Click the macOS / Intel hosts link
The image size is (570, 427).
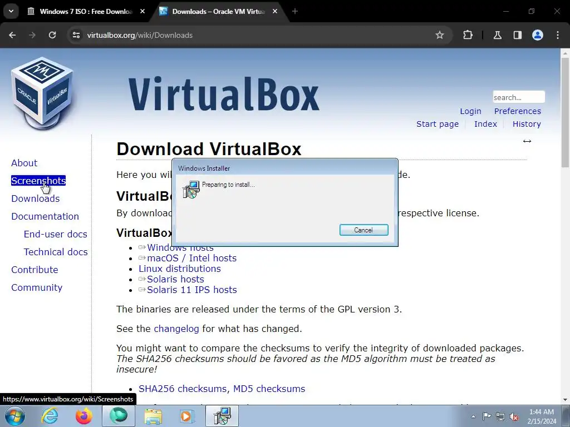[191, 258]
